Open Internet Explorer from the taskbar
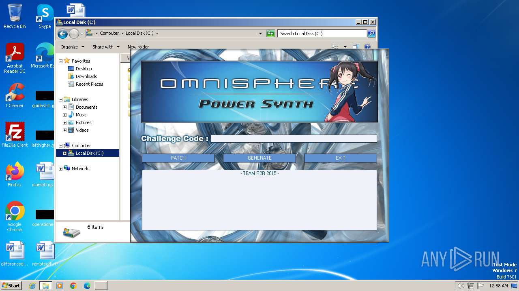Image resolution: width=519 pixels, height=291 pixels. 32,286
